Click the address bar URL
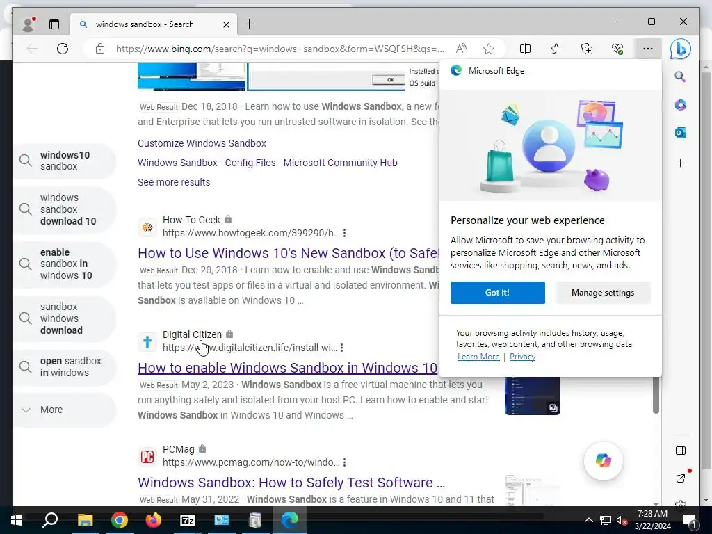The image size is (712, 534). 280,49
